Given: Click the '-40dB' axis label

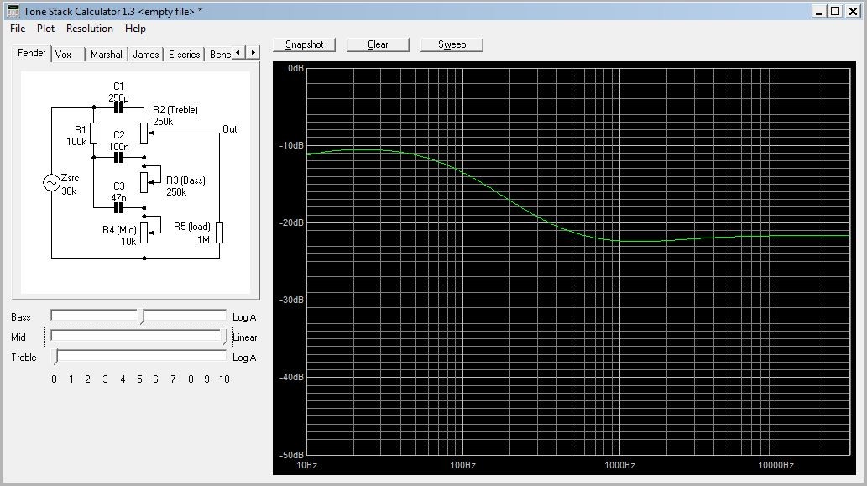Looking at the screenshot, I should click(291, 377).
